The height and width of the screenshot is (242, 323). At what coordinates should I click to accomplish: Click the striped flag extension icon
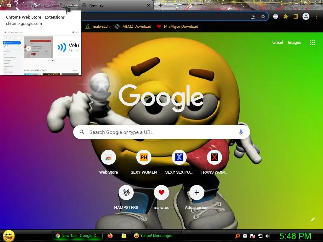click(x=276, y=16)
